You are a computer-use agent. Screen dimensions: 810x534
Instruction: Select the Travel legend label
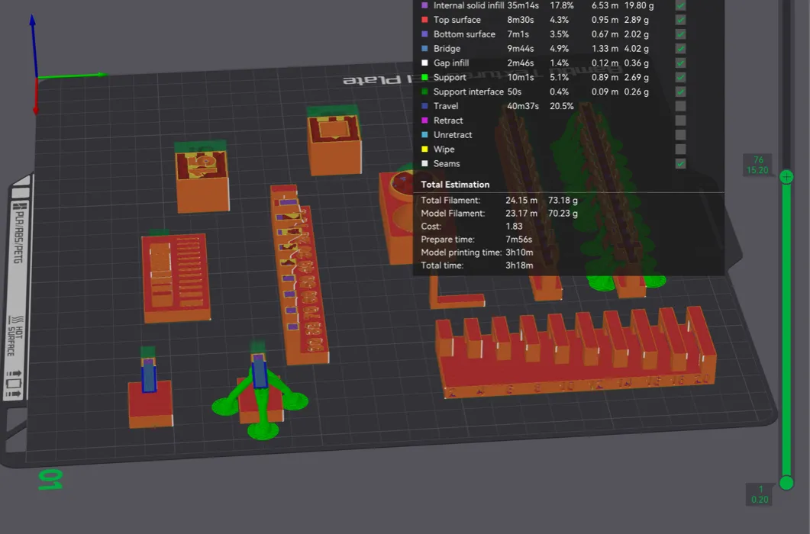(x=446, y=106)
